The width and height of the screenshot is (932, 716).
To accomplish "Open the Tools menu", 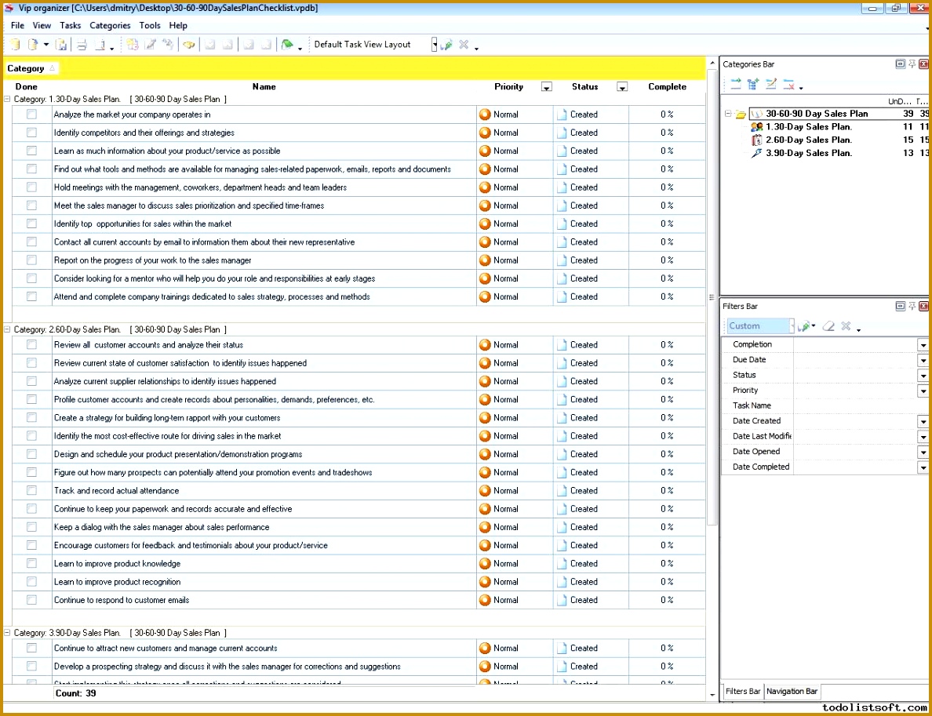I will click(x=149, y=25).
